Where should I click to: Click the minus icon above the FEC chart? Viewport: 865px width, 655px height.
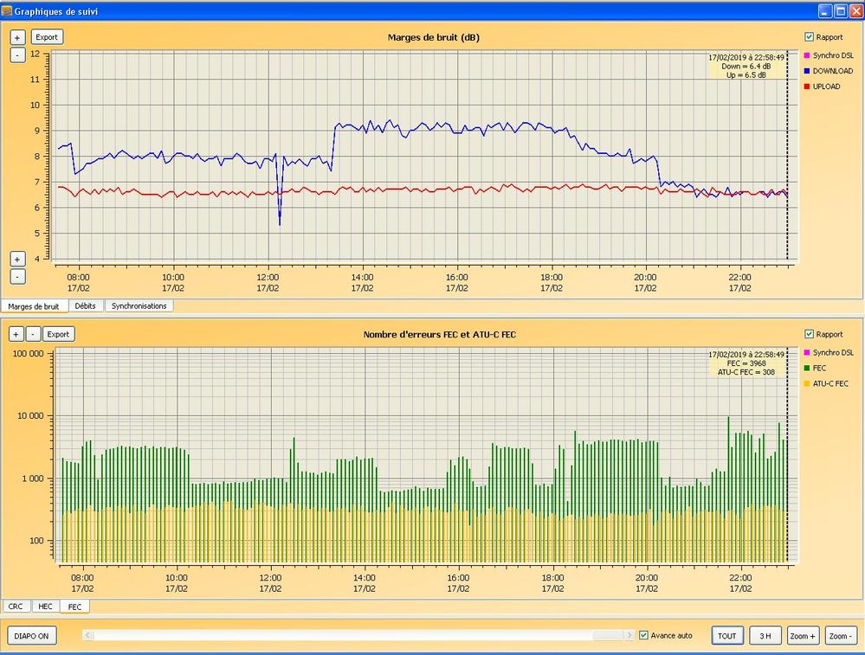click(33, 334)
